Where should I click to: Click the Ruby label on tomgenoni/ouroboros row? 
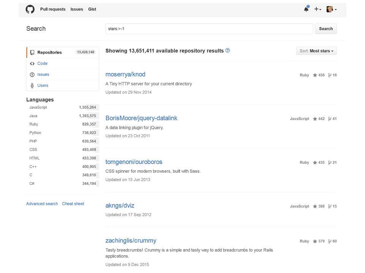click(304, 163)
